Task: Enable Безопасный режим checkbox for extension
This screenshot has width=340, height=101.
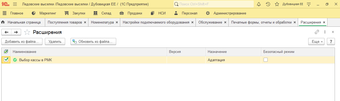Action: [x=265, y=60]
